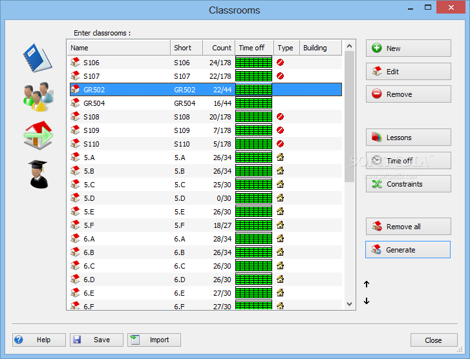The height and width of the screenshot is (359, 470).
Task: Select the S110 classroom name
Action: pyautogui.click(x=91, y=144)
